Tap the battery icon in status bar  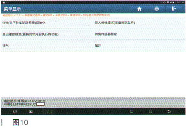(173, 2)
